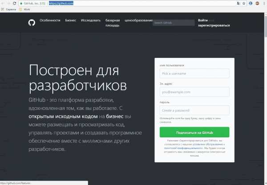Open the Бизнес navigation item

coord(70,20)
